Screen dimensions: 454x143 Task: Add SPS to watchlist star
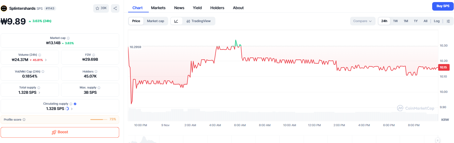[97, 9]
